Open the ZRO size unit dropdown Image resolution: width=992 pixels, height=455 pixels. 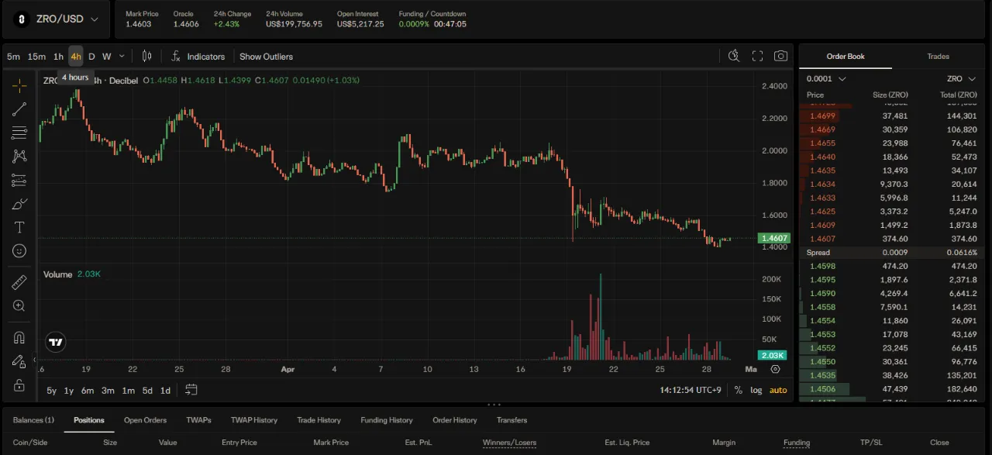click(959, 79)
